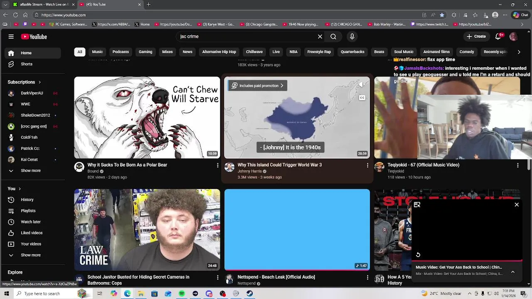532x299 pixels.
Task: Open the polar bear video thumbnail
Action: (147, 118)
